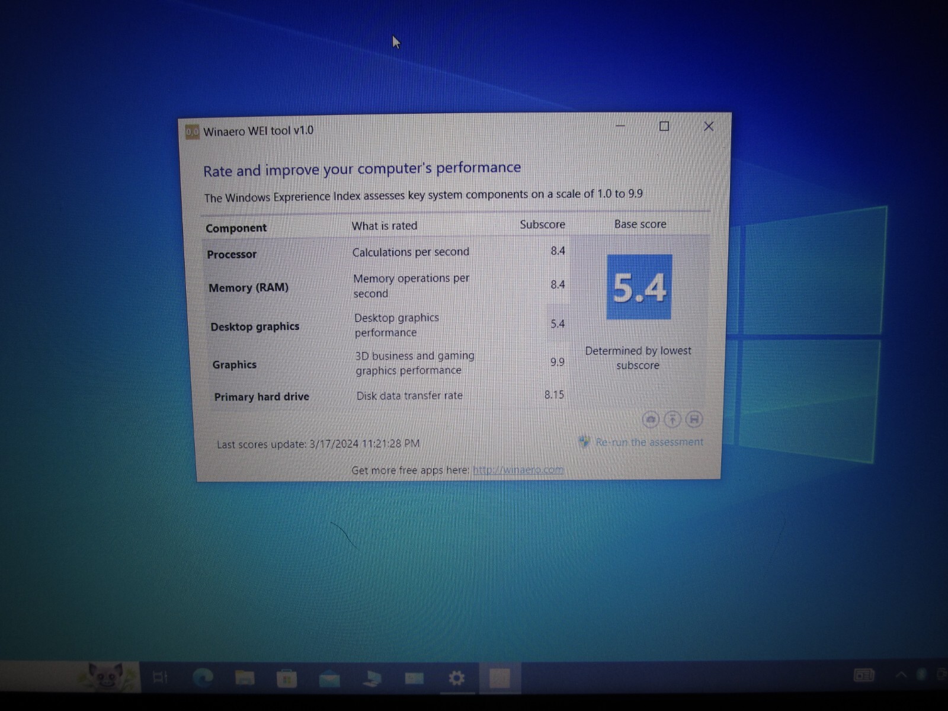Click the Memory (RAM) component label
The width and height of the screenshot is (948, 711).
tap(248, 287)
